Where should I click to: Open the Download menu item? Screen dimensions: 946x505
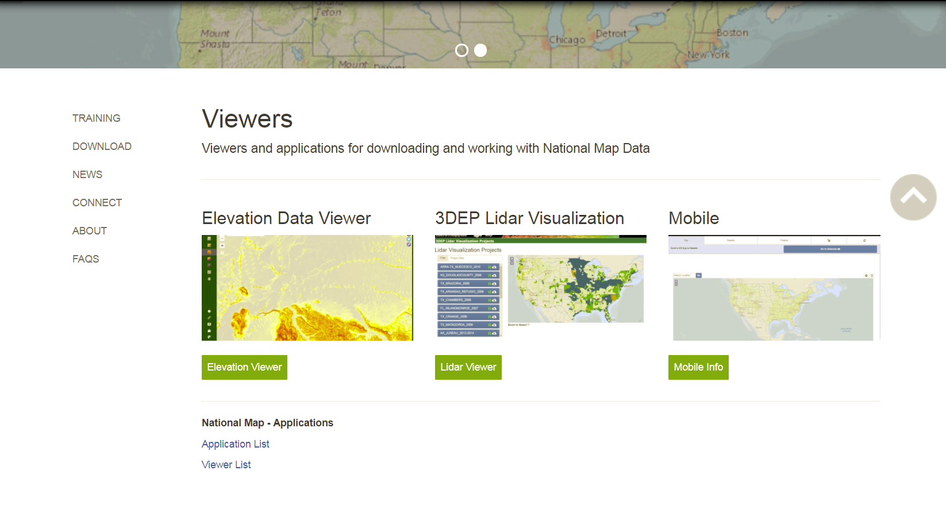coord(102,147)
